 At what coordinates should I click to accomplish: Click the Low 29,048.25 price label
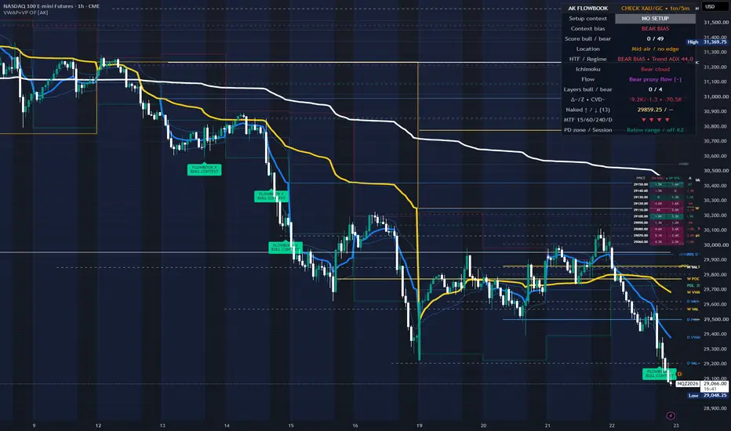[707, 395]
